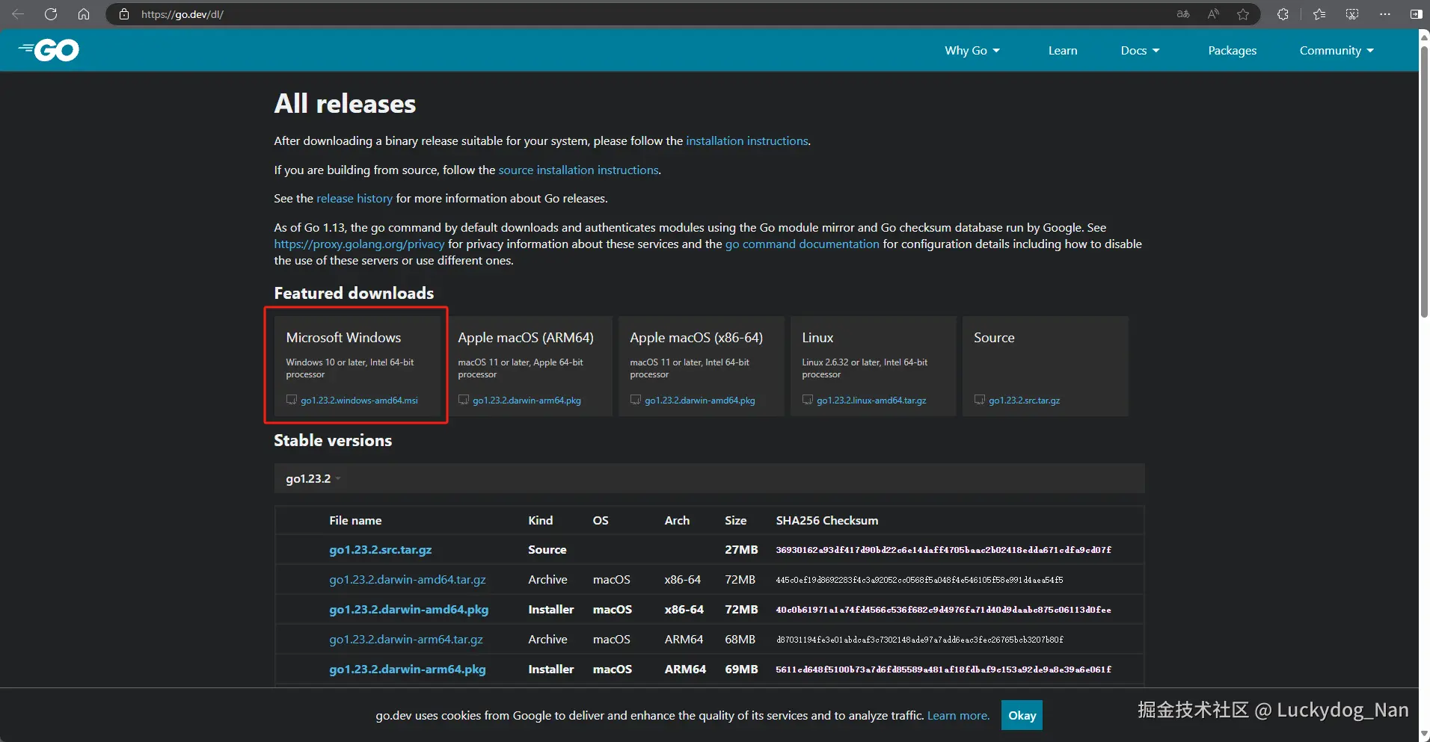Open the browser home page icon
Viewport: 1430px width, 742px height.
pyautogui.click(x=84, y=14)
